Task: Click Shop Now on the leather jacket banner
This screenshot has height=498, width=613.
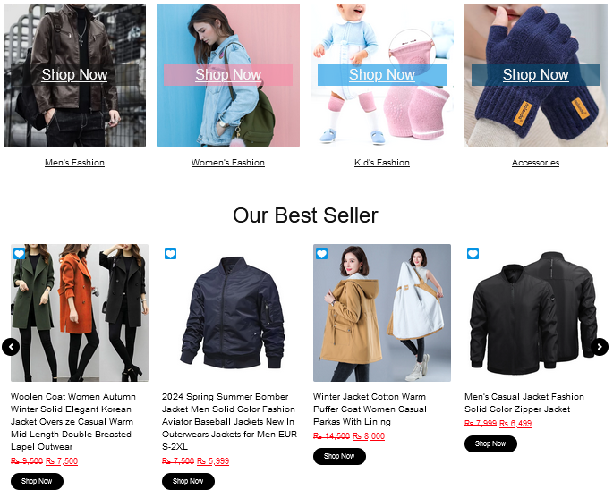Action: pyautogui.click(x=74, y=74)
